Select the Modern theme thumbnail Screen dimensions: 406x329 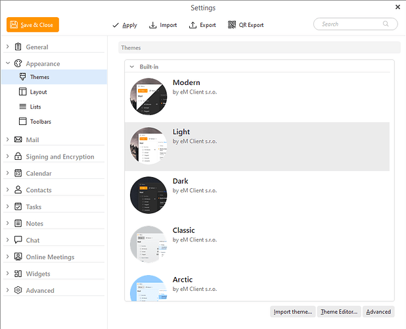[x=148, y=97]
